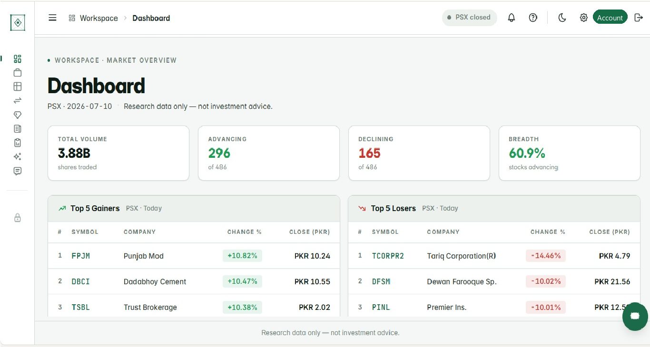Click the Gainers CHANGE % column header
The image size is (650, 347).
(x=245, y=232)
